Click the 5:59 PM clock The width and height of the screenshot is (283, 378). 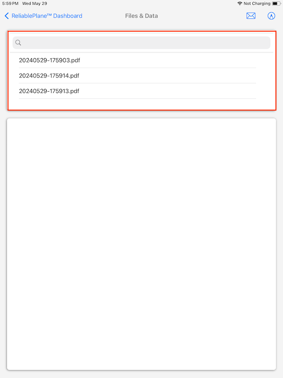[x=10, y=4]
